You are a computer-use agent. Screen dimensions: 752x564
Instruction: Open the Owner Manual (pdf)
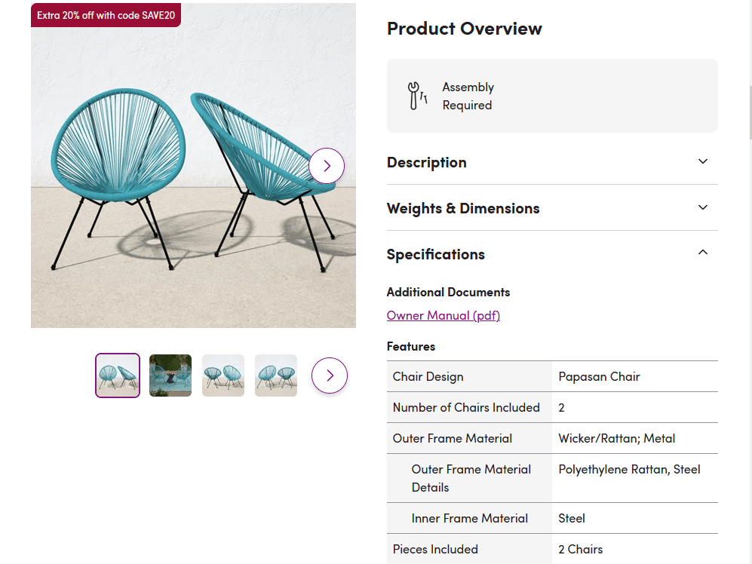(443, 315)
